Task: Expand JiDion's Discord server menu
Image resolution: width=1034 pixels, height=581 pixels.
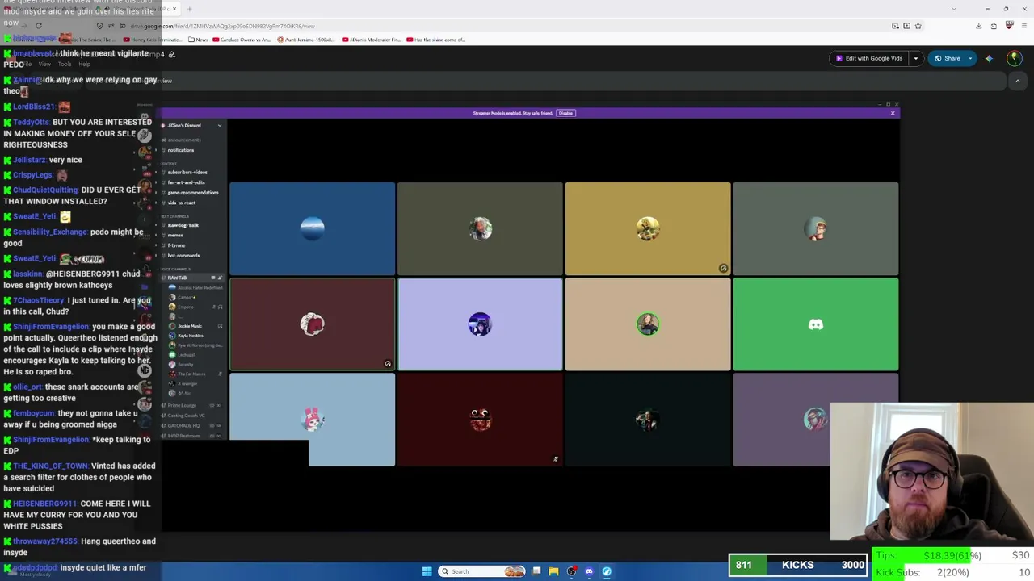Action: [220, 126]
